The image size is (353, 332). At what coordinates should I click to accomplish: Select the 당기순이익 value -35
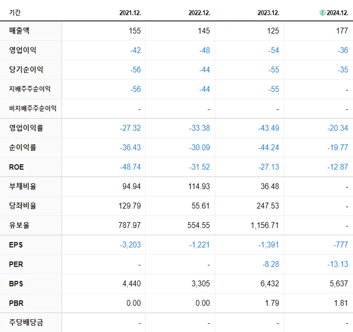click(343, 70)
